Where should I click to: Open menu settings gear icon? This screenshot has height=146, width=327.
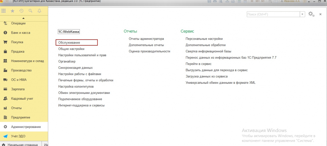[311, 14]
